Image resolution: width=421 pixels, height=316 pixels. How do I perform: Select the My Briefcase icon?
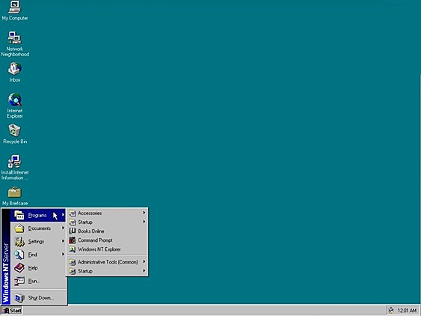(x=15, y=197)
